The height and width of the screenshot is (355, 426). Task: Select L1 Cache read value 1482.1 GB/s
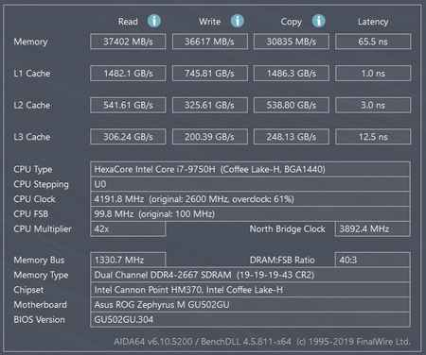pos(128,74)
